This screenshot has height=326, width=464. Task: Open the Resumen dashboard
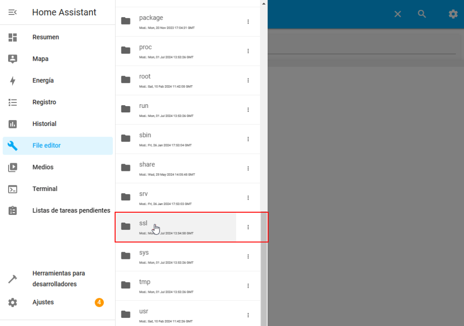pos(46,37)
